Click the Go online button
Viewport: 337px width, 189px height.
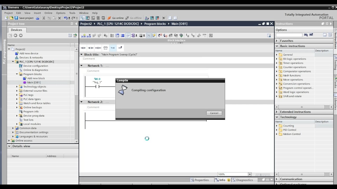pyautogui.click(x=115, y=18)
